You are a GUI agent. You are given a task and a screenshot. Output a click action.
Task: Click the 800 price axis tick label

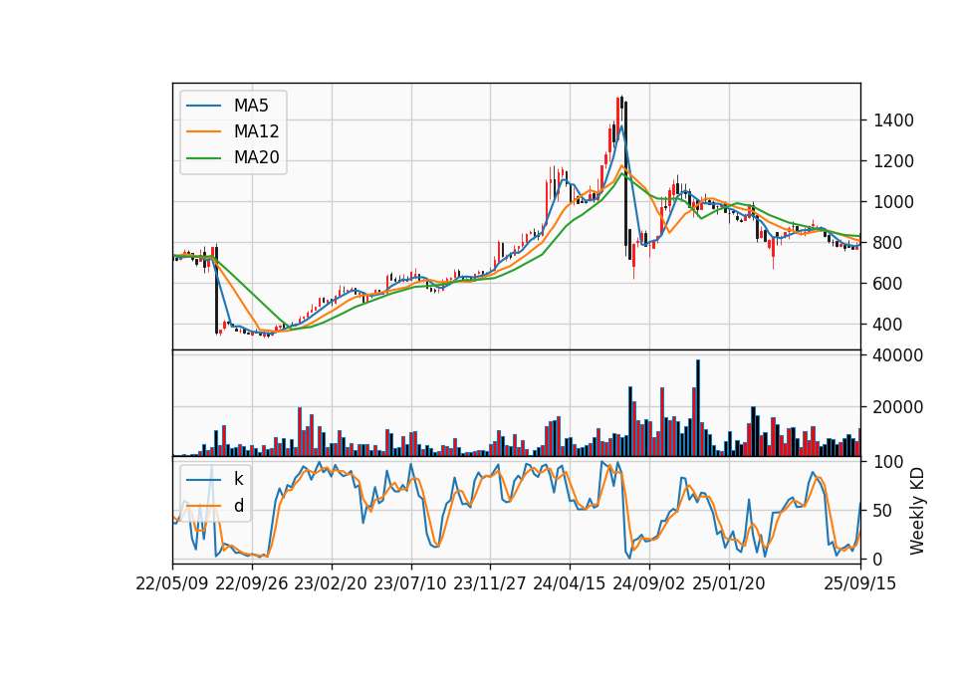(888, 243)
